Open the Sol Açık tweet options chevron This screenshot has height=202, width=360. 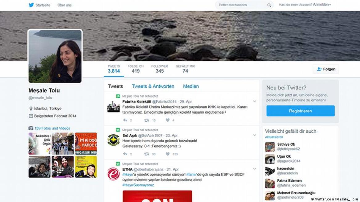(255, 135)
